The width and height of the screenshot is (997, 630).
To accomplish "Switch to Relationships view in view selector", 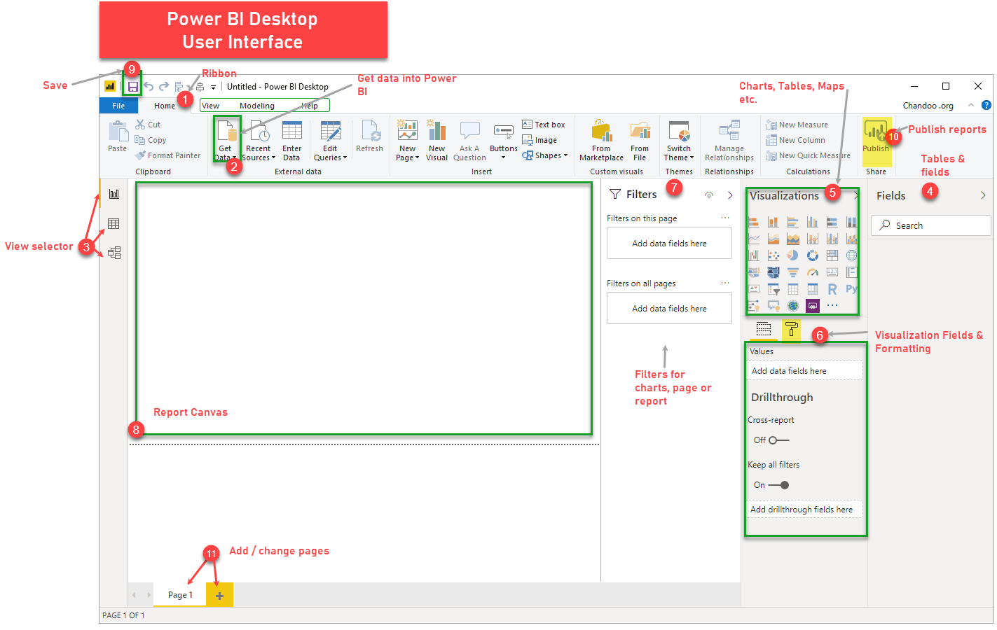I will [x=114, y=252].
